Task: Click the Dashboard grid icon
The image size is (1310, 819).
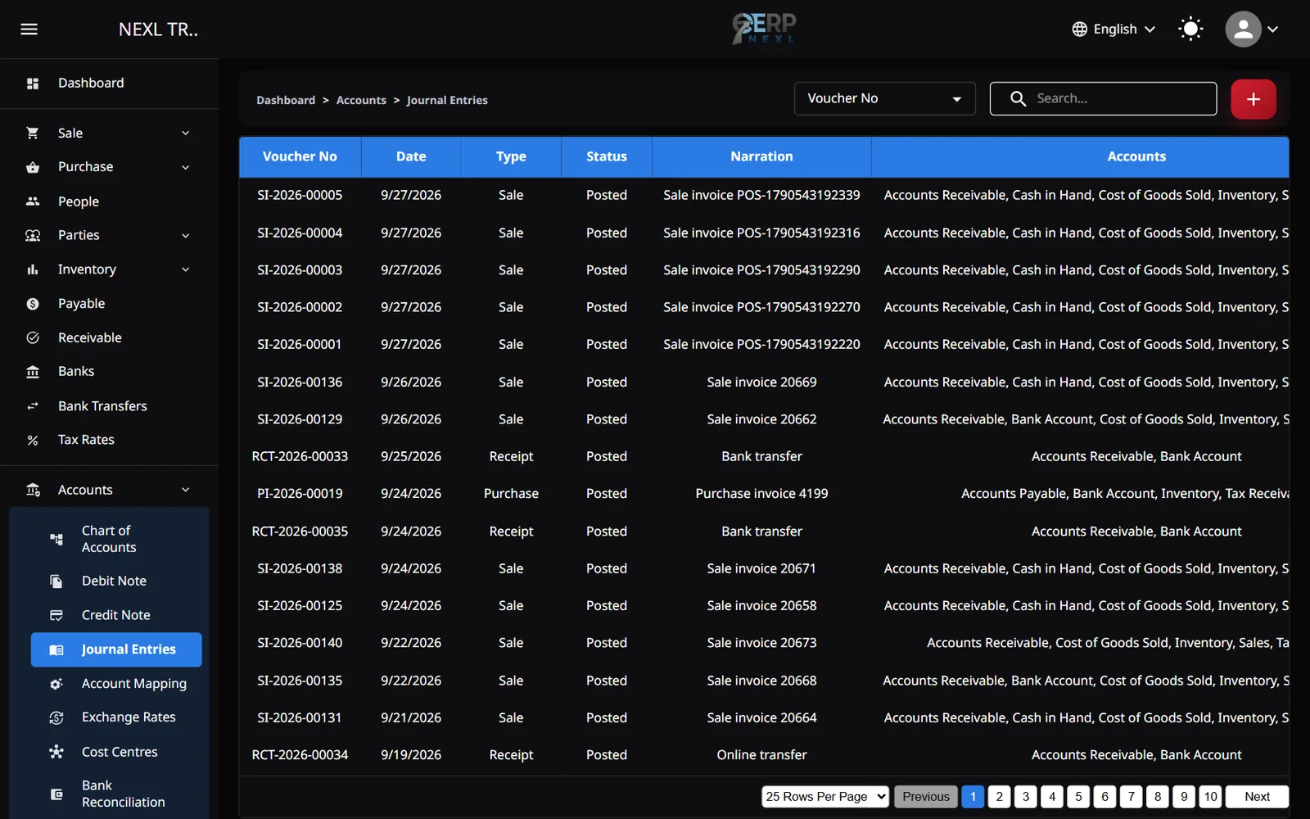Action: 33,84
